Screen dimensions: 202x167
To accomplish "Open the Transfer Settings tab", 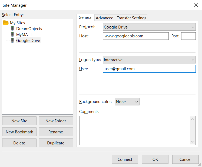I will point(131,18).
